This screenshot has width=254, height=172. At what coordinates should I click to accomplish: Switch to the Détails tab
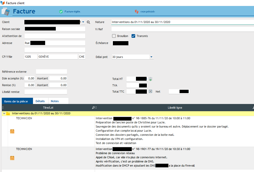pos(40,101)
